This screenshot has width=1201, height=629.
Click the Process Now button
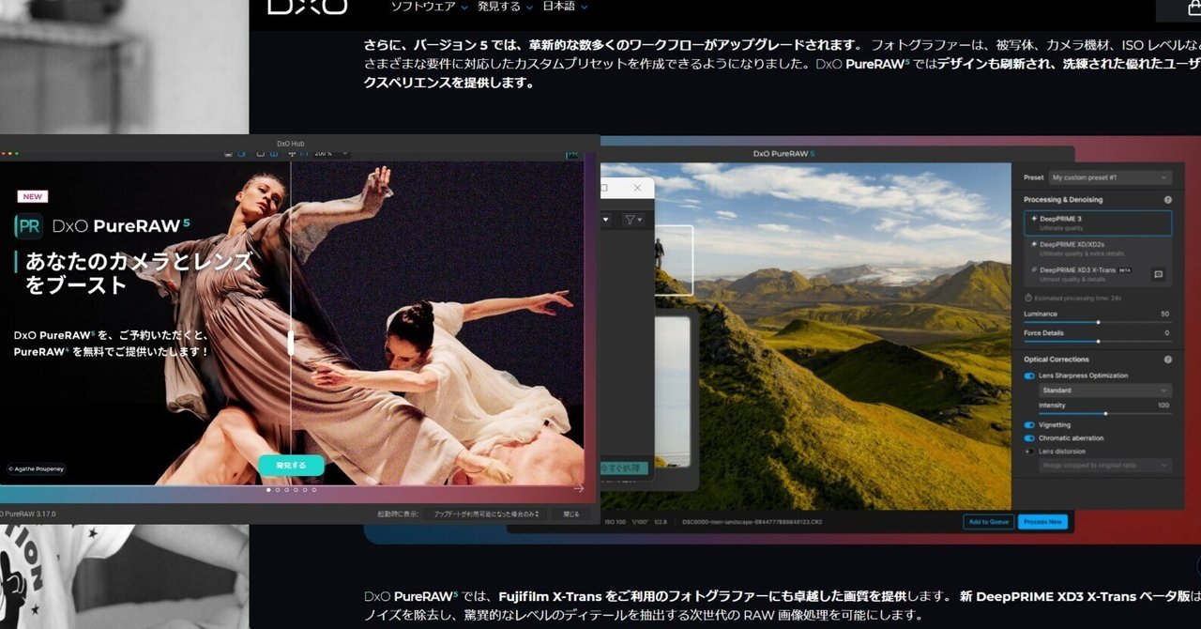tap(1042, 521)
